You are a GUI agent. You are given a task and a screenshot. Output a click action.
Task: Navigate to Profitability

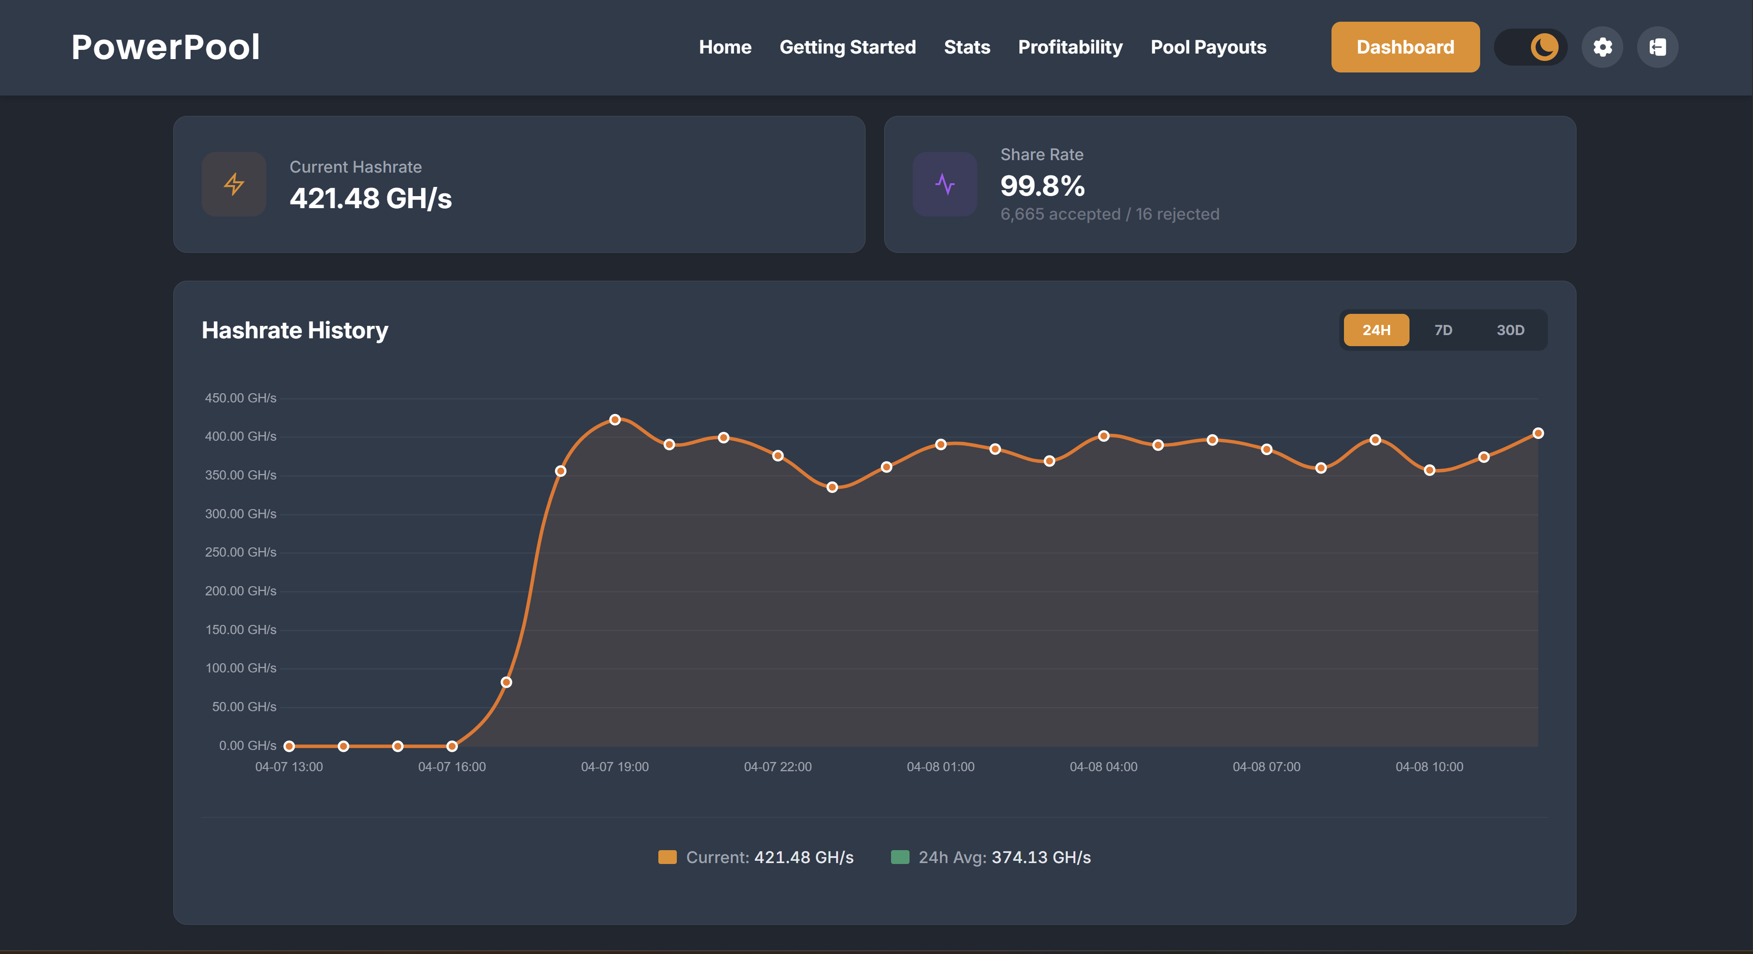point(1070,47)
